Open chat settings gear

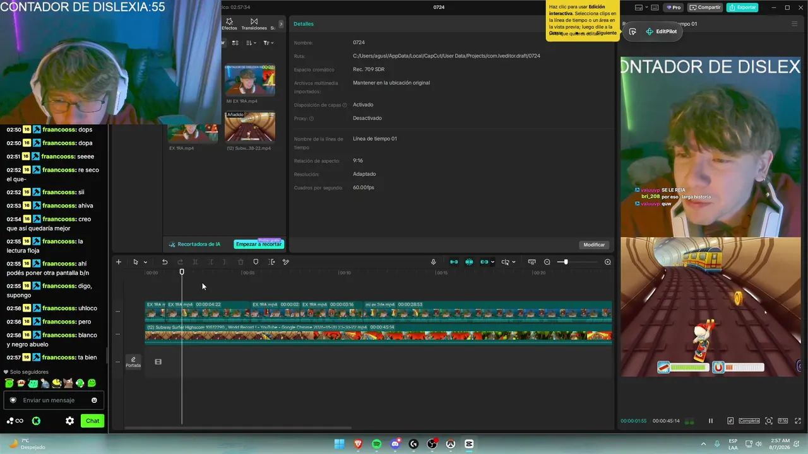(70, 421)
